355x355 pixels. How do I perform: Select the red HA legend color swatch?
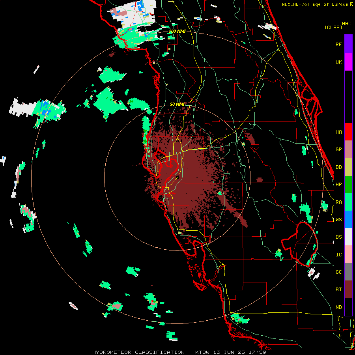pyautogui.click(x=348, y=132)
